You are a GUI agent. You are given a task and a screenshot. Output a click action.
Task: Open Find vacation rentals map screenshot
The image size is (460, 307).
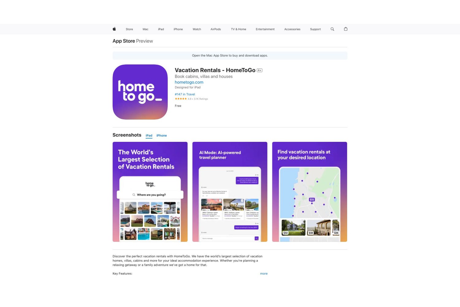pos(309,192)
